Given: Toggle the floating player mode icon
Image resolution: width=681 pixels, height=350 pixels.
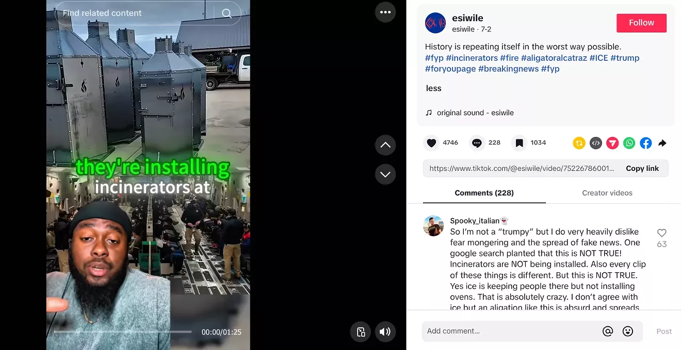Looking at the screenshot, I should 361,331.
